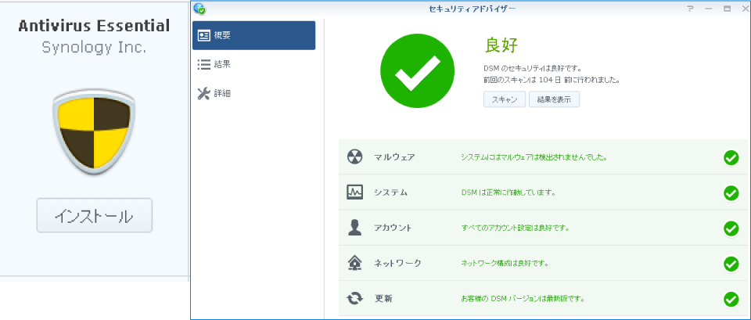Select the アカウント category label
751x320 pixels.
click(392, 228)
